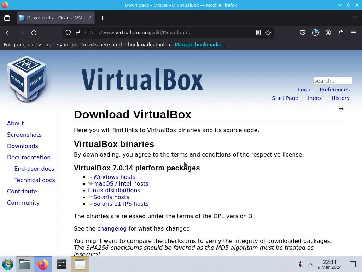Screen dimensions: 362x272
Task: Open the Linux distributions link
Action: click(114, 190)
